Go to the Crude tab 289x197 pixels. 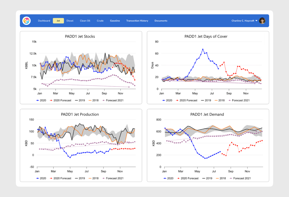click(100, 21)
